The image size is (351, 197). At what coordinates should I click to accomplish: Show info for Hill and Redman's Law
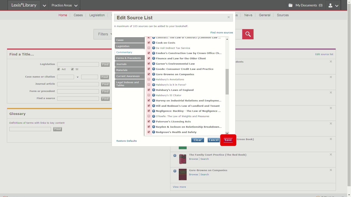154,106
